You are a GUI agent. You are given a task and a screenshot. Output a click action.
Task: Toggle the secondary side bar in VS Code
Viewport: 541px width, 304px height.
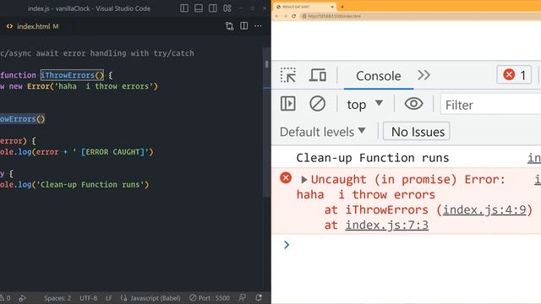[212, 8]
